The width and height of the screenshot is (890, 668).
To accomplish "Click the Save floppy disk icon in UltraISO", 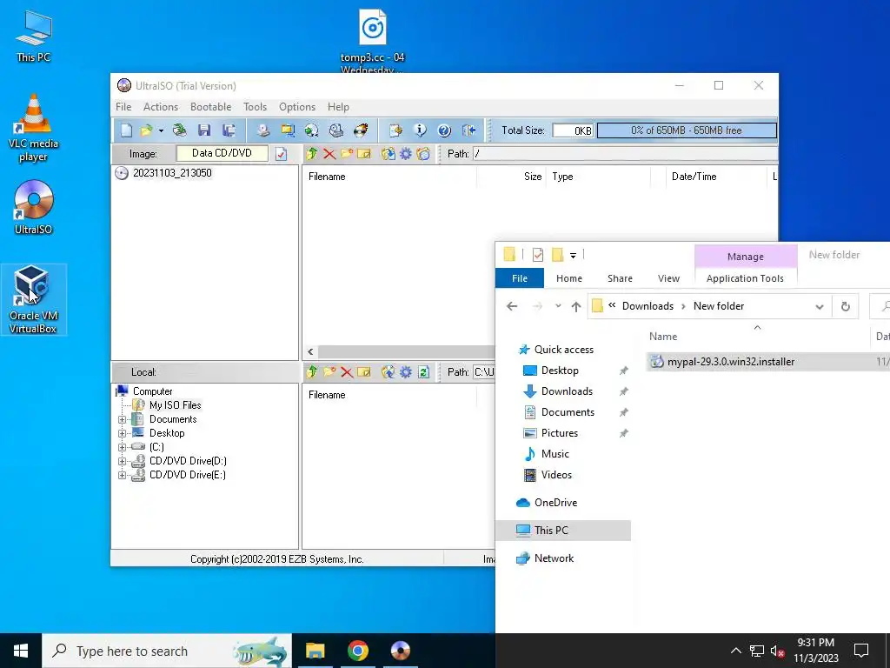I will [x=204, y=130].
